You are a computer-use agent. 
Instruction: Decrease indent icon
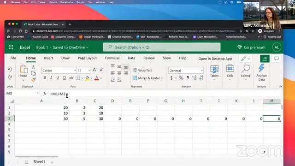(112, 80)
